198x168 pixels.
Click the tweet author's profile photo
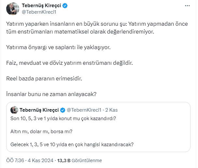tap(12, 9)
